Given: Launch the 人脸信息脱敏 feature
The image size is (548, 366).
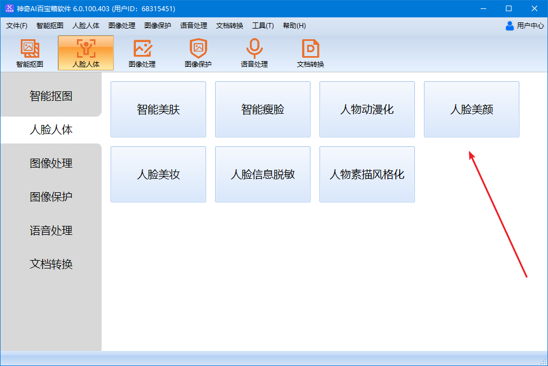Looking at the screenshot, I should click(263, 174).
